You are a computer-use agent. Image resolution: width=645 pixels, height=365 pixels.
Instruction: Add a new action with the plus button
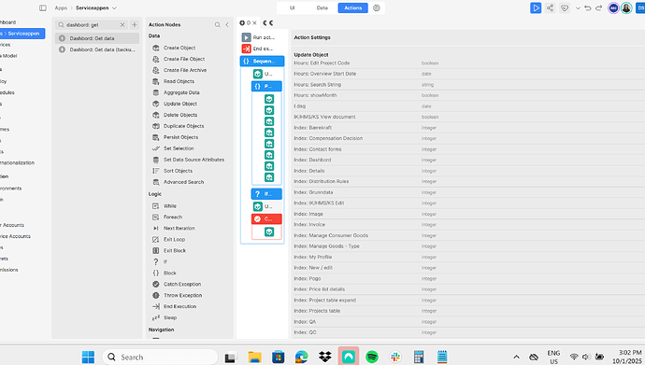[135, 24]
